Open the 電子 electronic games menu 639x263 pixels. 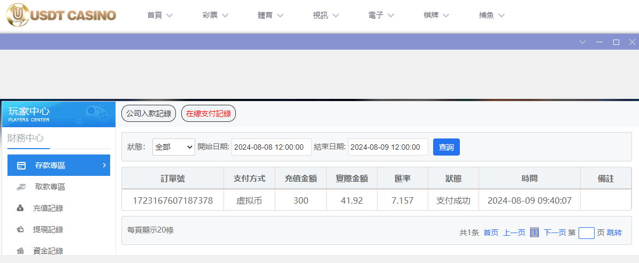point(381,16)
